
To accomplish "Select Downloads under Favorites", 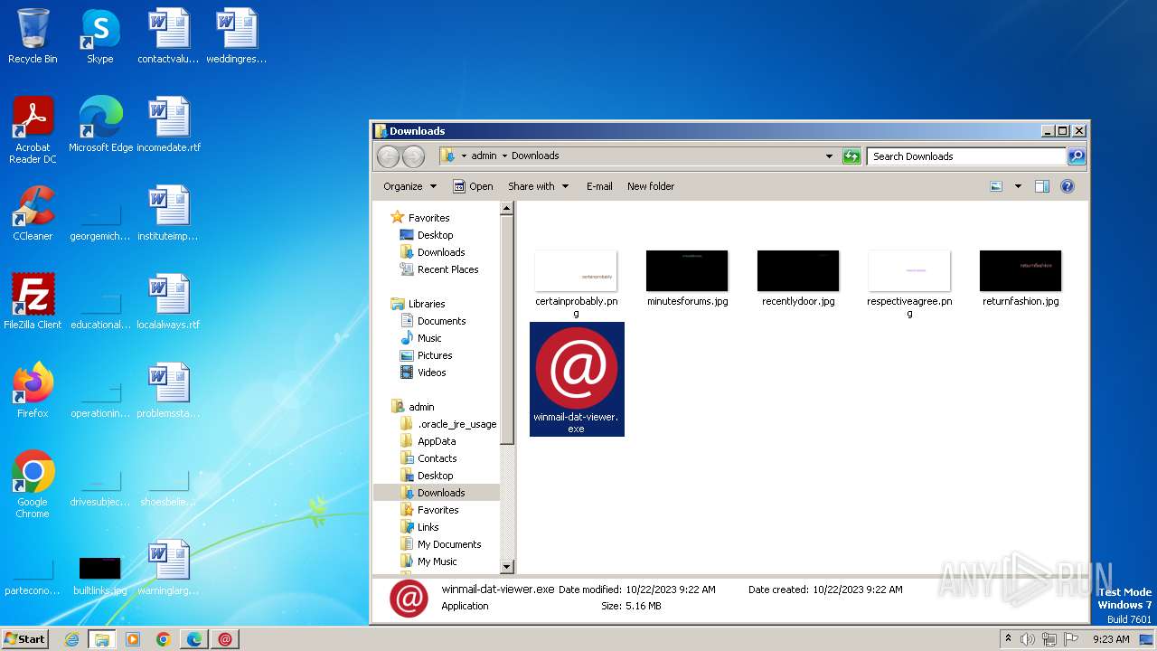I will (x=441, y=252).
